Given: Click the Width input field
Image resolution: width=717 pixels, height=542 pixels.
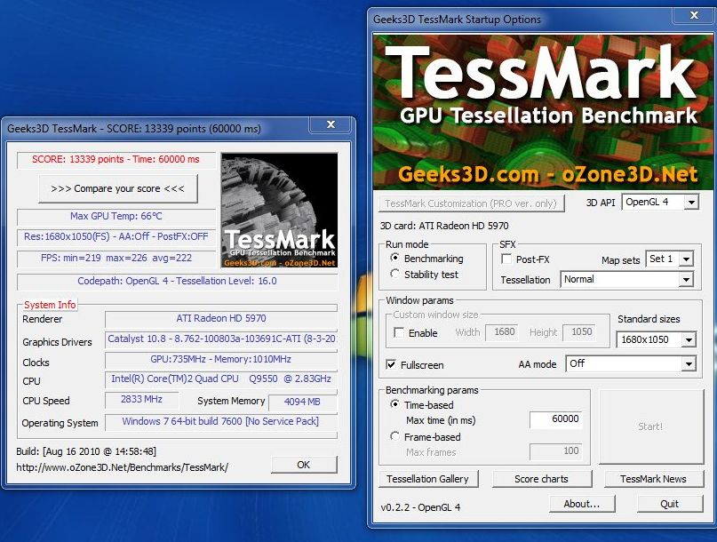Looking at the screenshot, I should point(501,332).
